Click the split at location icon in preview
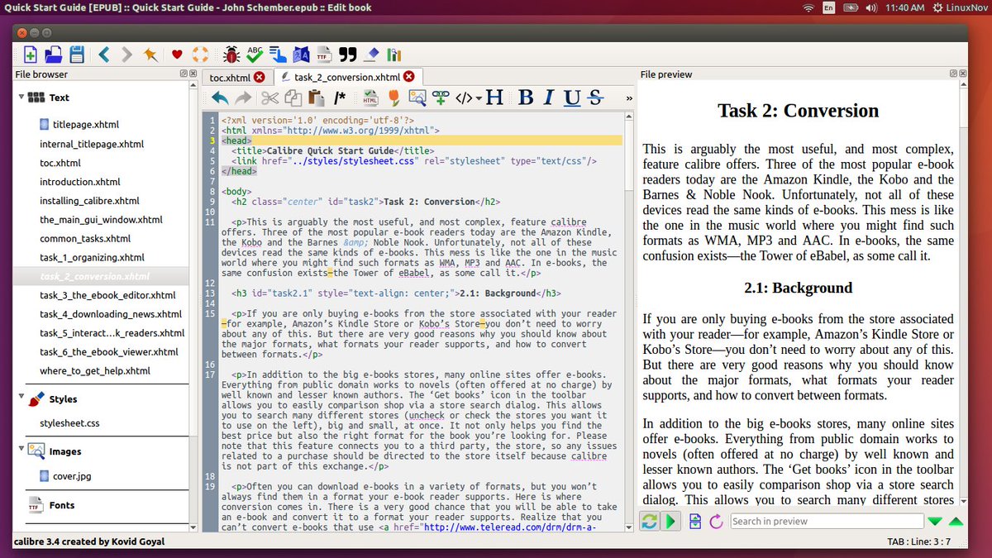Screen dimensions: 992x558 696,522
